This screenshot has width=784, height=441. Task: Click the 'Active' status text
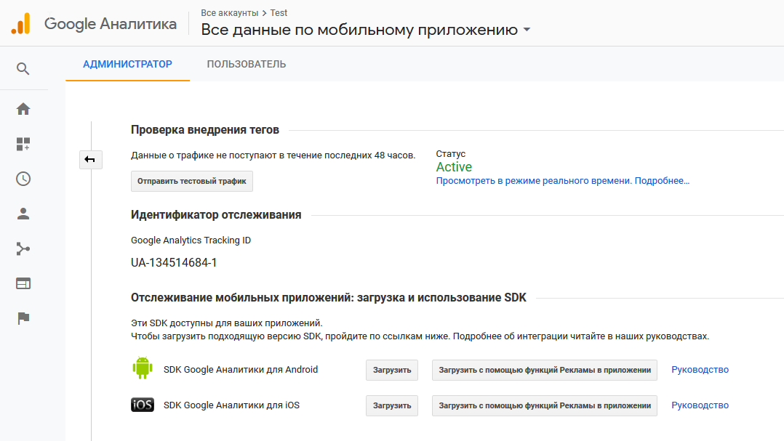pyautogui.click(x=454, y=167)
